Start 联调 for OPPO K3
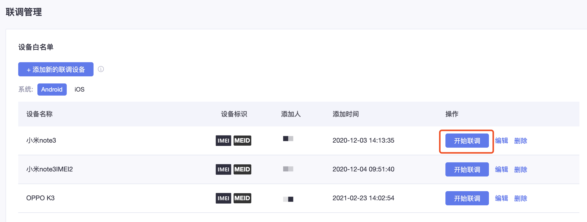Image resolution: width=587 pixels, height=222 pixels. 467,198
